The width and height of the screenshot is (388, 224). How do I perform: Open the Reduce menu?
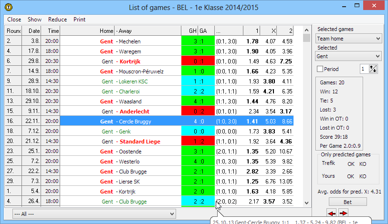[x=57, y=20]
